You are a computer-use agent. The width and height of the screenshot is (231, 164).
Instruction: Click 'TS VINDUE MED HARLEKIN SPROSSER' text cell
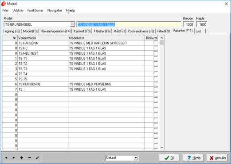point(106,43)
